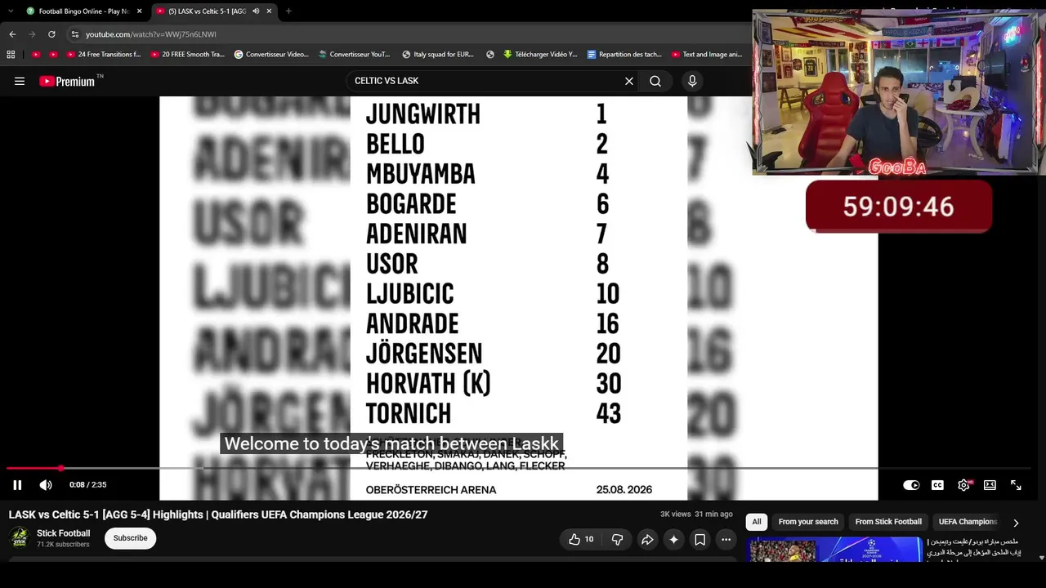Toggle the autoplay switch in player

tap(911, 485)
